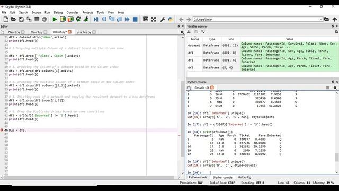Switch to the Class1.py editor tab

14,32
